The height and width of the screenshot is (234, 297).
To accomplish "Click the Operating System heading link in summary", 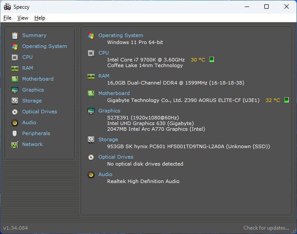I will (x=121, y=35).
